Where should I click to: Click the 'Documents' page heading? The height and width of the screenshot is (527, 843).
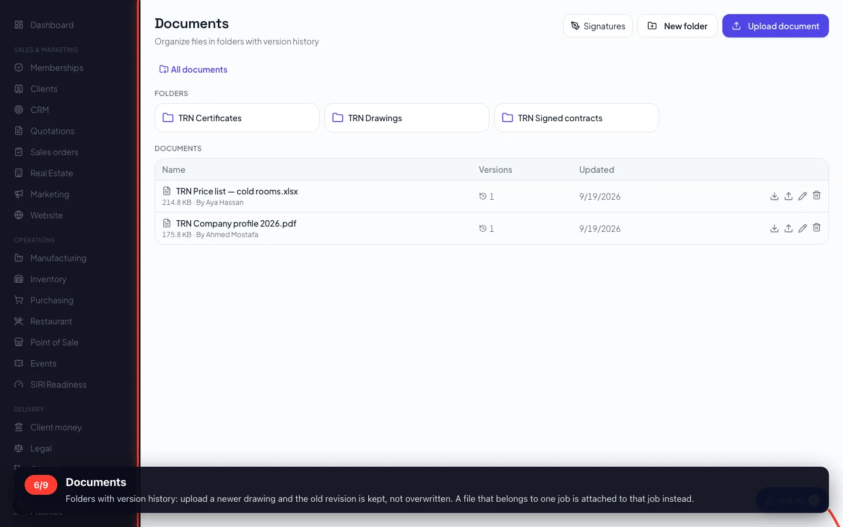coord(191,23)
